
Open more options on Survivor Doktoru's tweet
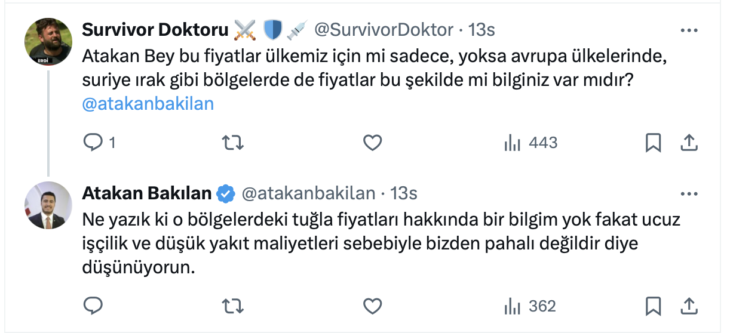689,30
